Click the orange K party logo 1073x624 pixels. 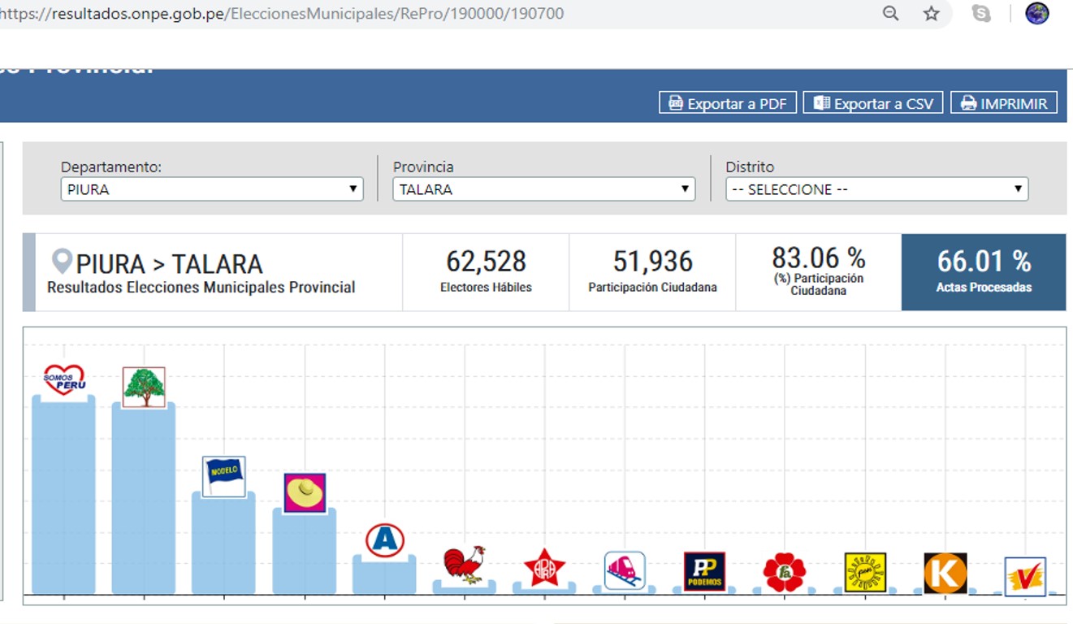click(945, 573)
